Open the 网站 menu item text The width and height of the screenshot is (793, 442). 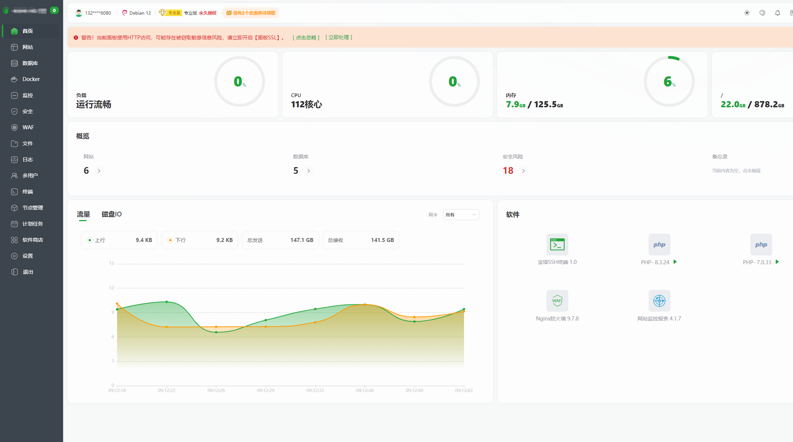pos(28,47)
